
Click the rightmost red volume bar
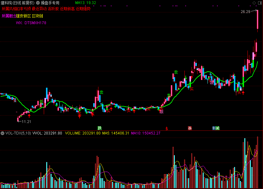(257, 162)
